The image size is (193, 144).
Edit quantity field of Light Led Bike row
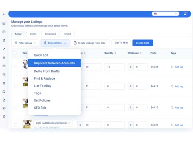coord(114,125)
